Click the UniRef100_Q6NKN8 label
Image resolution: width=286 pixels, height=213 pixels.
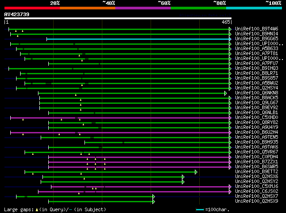point(257,93)
